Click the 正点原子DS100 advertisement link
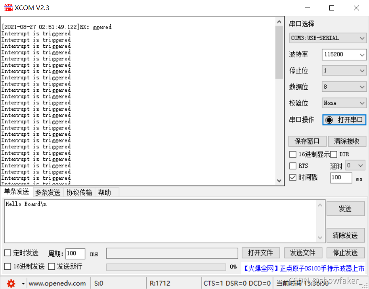The width and height of the screenshot is (369, 289). point(304,268)
